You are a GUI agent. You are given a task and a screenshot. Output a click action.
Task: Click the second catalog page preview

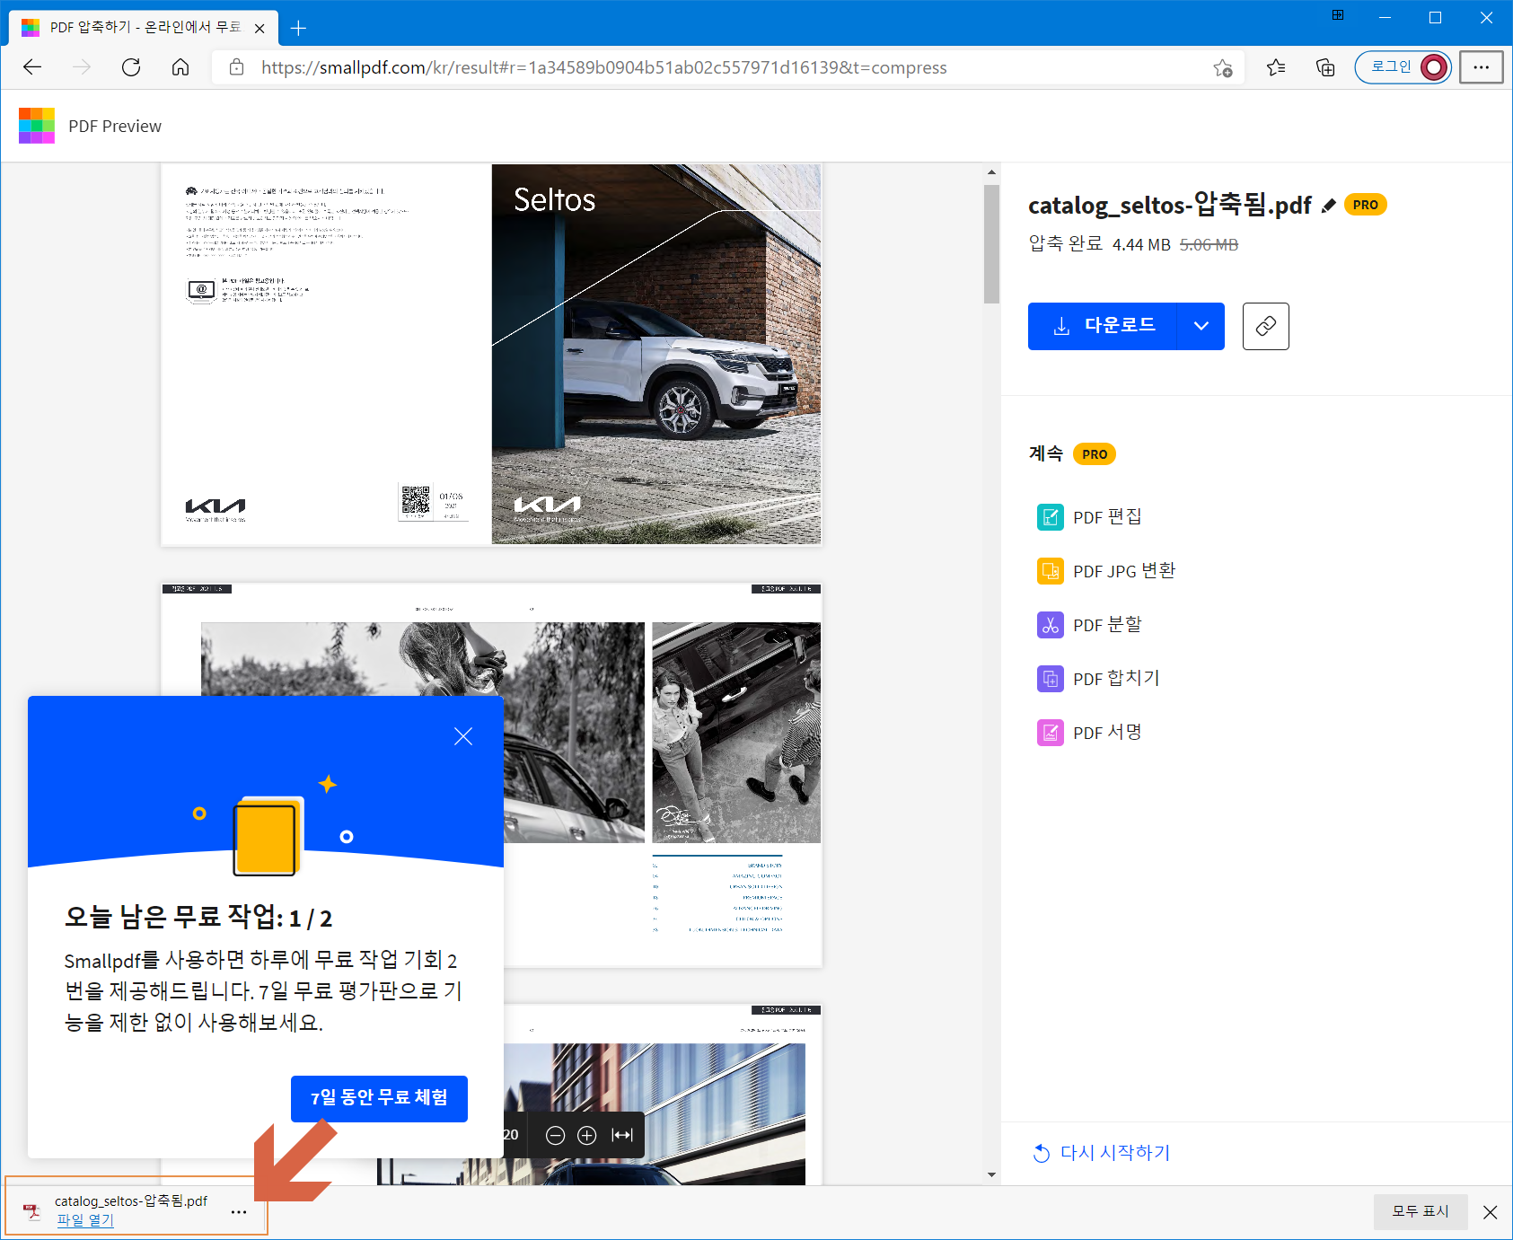[491, 774]
